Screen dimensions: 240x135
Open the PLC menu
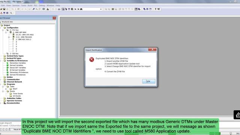tap(36, 5)
